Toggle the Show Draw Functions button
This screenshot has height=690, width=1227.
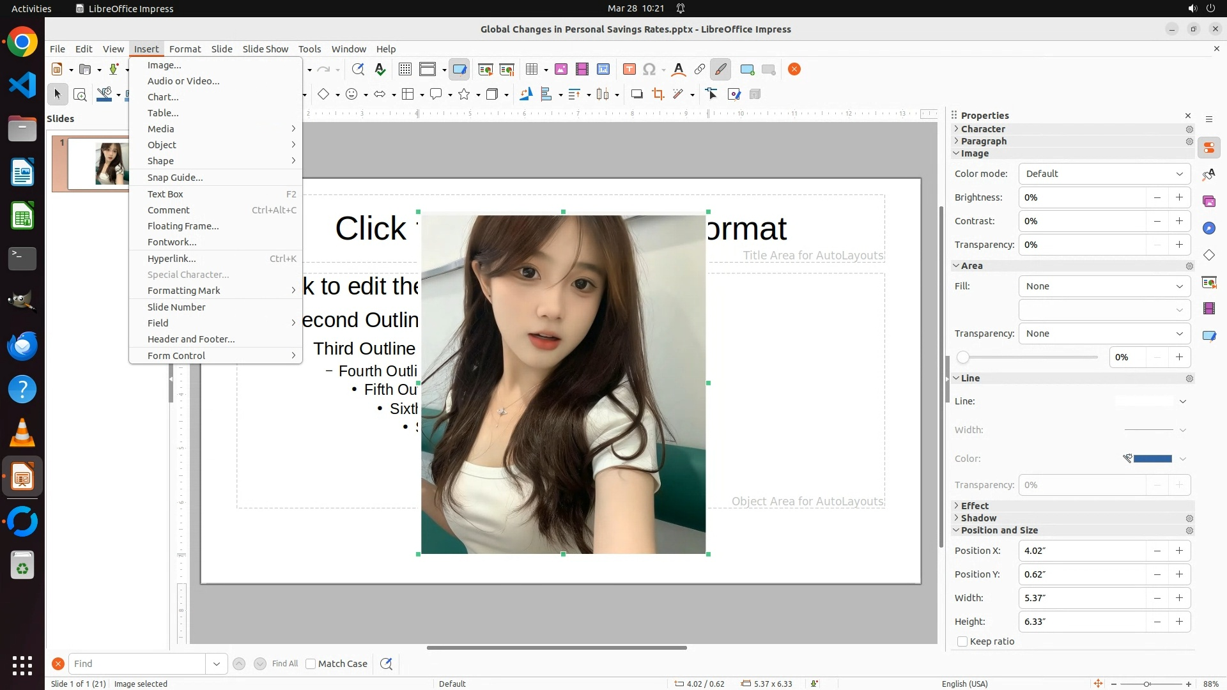click(720, 70)
